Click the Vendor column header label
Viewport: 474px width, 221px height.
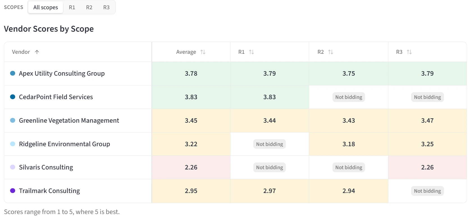21,52
